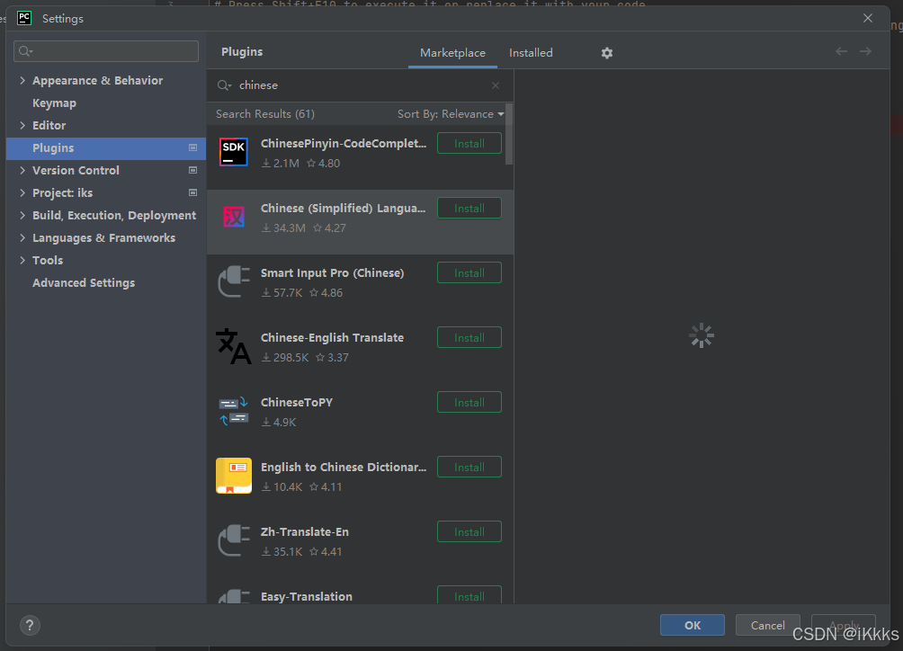Expand Build, Execution, Deployment section
903x651 pixels.
tap(22, 215)
